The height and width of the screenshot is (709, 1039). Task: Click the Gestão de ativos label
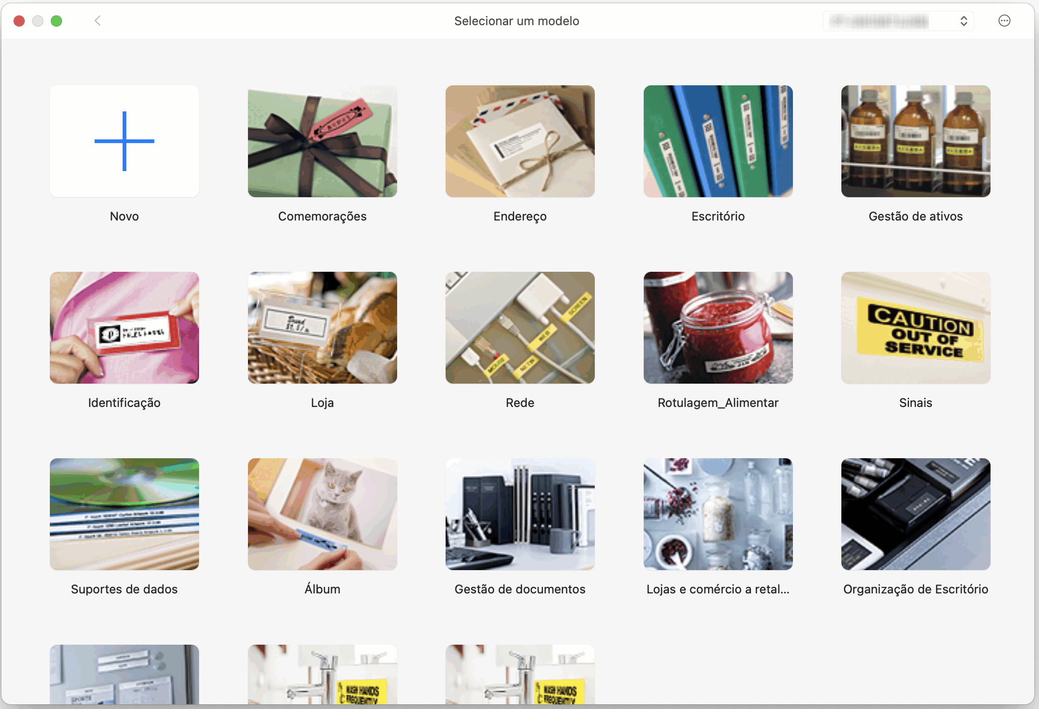click(x=916, y=216)
